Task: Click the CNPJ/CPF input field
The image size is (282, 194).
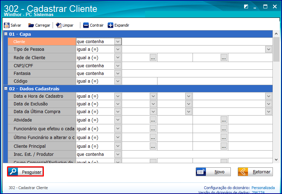Action: click(197, 66)
